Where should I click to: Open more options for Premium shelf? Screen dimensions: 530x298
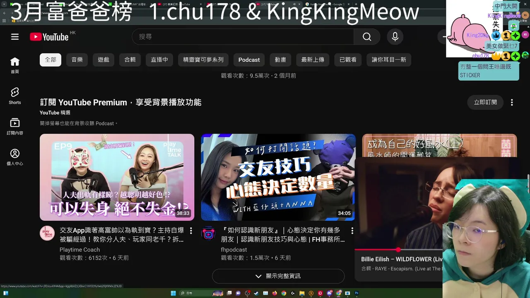click(x=512, y=102)
